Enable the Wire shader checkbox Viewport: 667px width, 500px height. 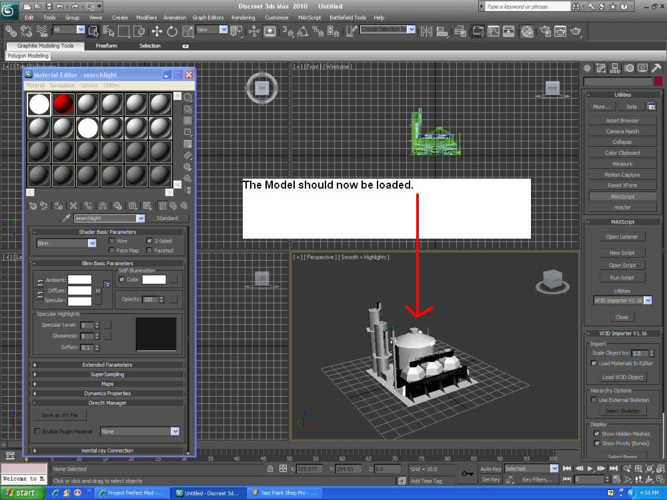(x=111, y=241)
